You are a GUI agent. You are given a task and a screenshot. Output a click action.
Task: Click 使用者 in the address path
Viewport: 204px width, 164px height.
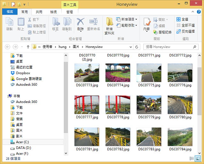(x=47, y=47)
